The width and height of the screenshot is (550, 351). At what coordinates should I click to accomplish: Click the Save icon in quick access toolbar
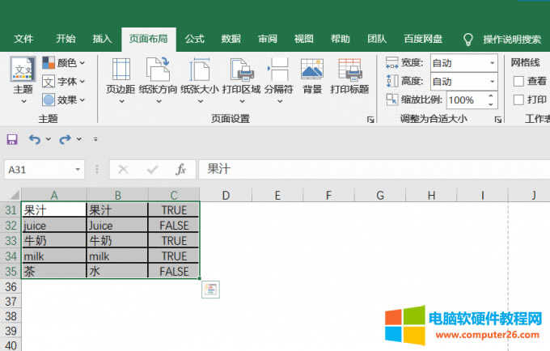point(12,139)
